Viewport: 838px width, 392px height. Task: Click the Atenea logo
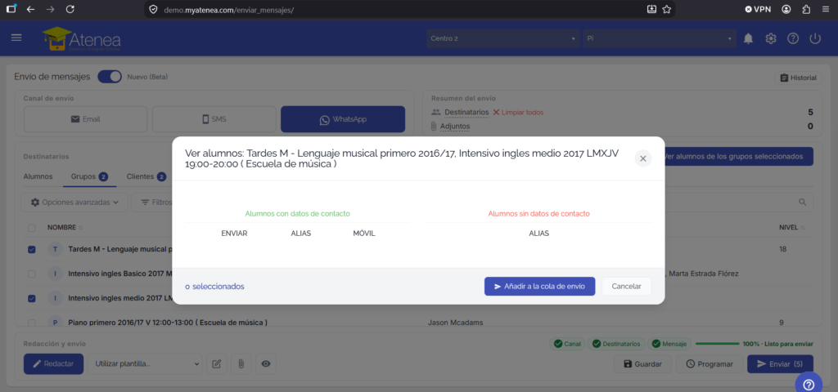tap(82, 39)
